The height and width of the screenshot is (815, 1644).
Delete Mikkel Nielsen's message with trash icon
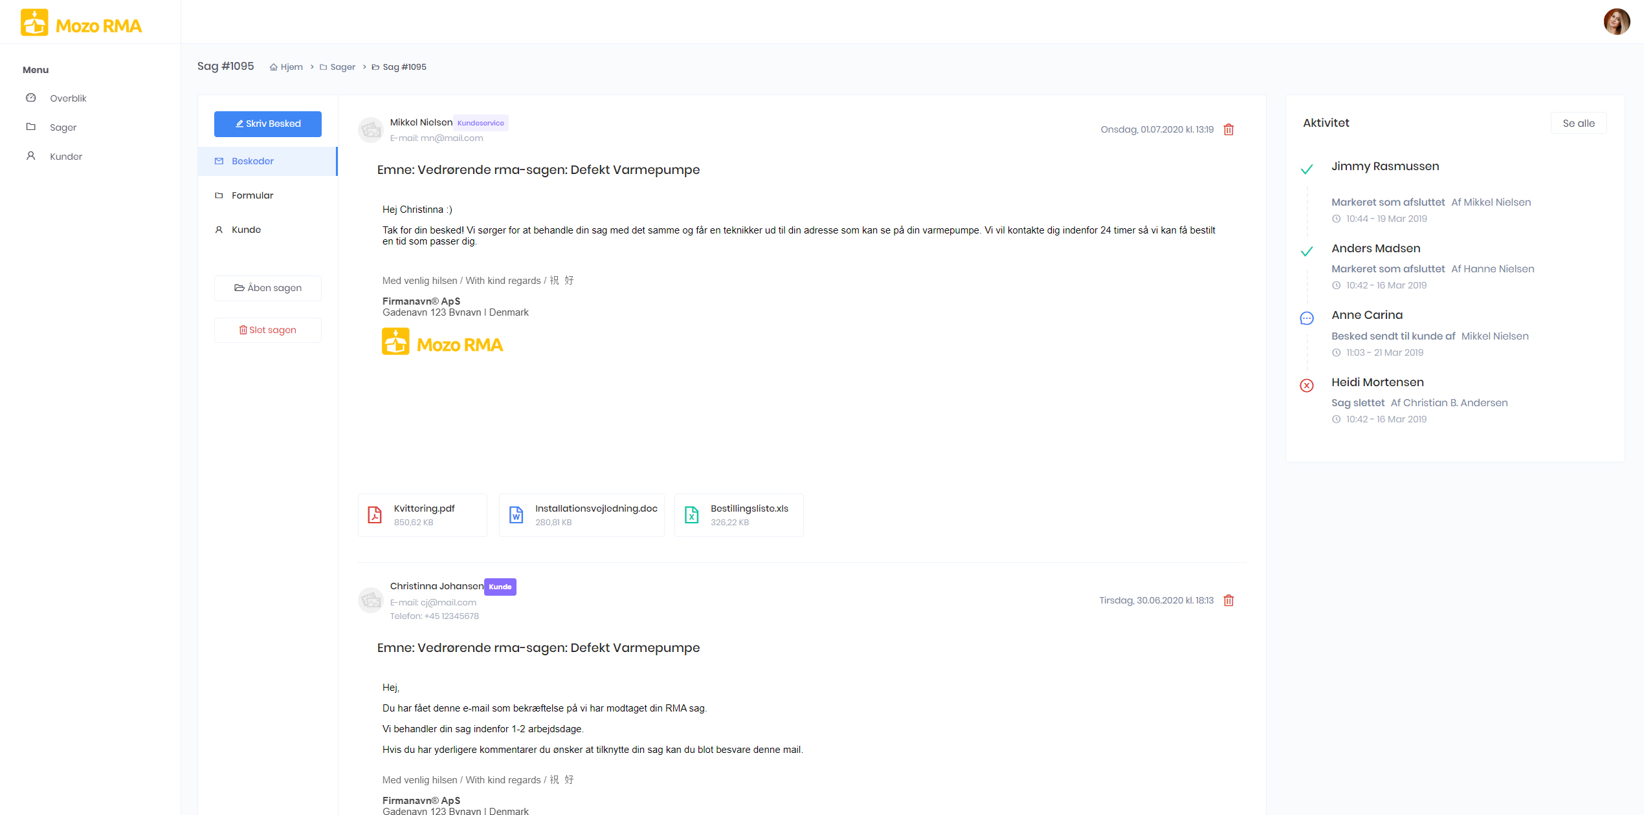tap(1228, 130)
